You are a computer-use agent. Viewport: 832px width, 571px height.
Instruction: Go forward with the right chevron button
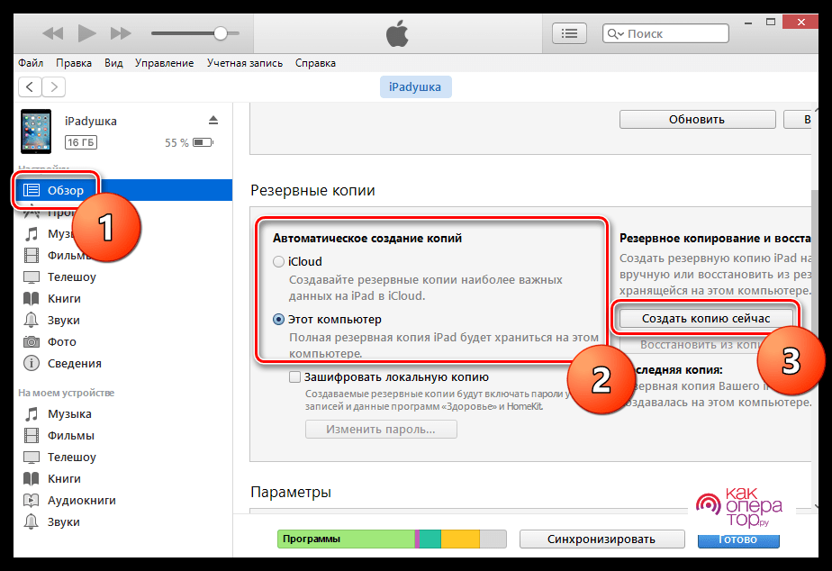(x=54, y=87)
